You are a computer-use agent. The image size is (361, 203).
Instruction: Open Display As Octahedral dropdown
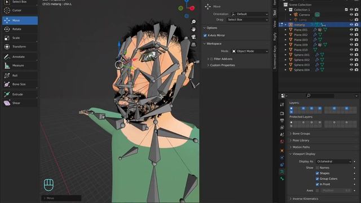click(x=334, y=162)
